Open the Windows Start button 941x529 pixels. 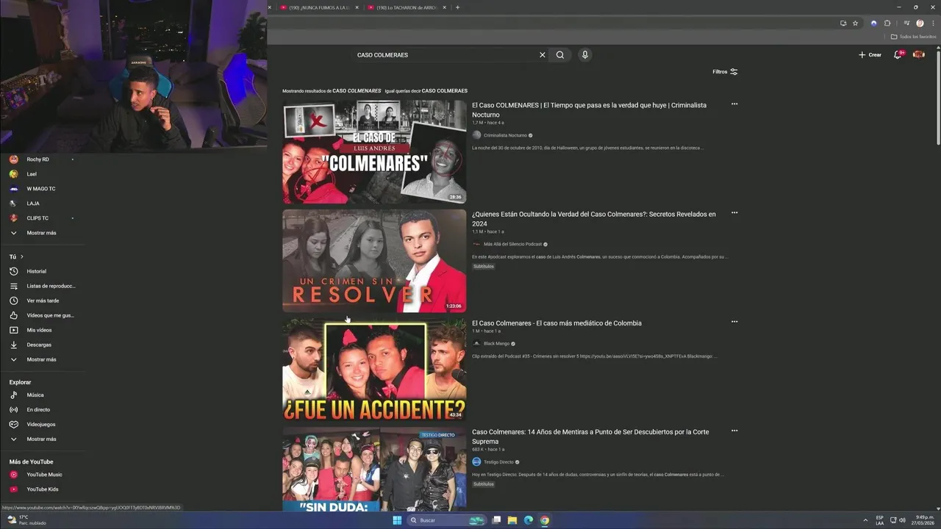397,520
